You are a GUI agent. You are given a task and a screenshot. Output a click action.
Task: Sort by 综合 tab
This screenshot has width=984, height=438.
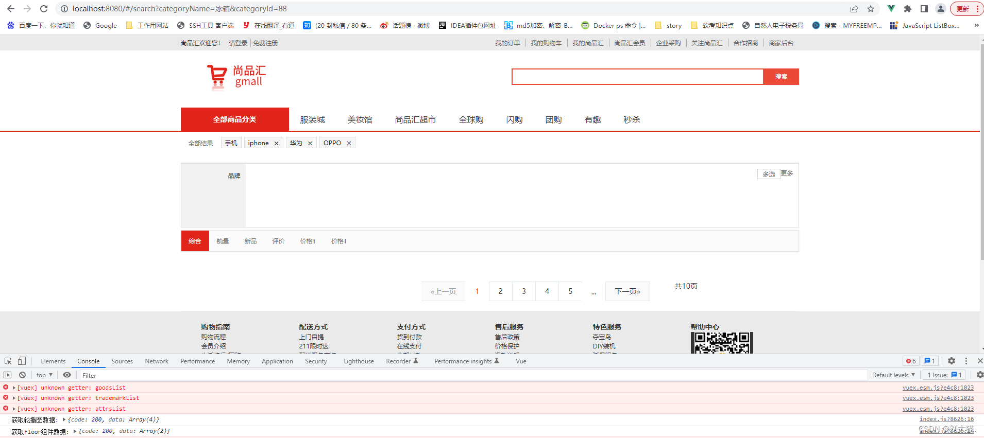click(195, 241)
